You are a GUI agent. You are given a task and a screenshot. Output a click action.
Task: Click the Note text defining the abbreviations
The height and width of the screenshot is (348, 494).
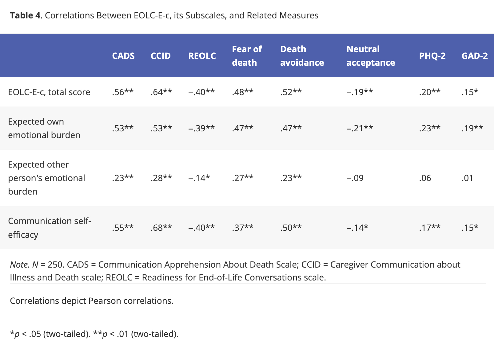(x=235, y=271)
